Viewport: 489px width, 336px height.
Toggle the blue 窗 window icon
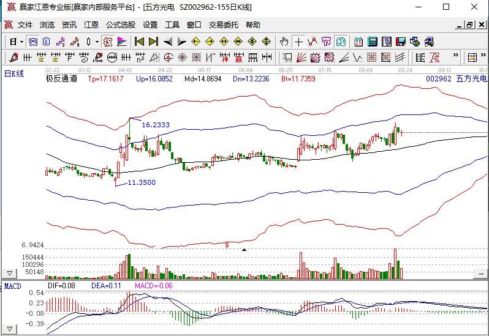(32, 42)
